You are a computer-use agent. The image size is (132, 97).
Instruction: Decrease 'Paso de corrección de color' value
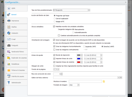[x=62, y=75]
